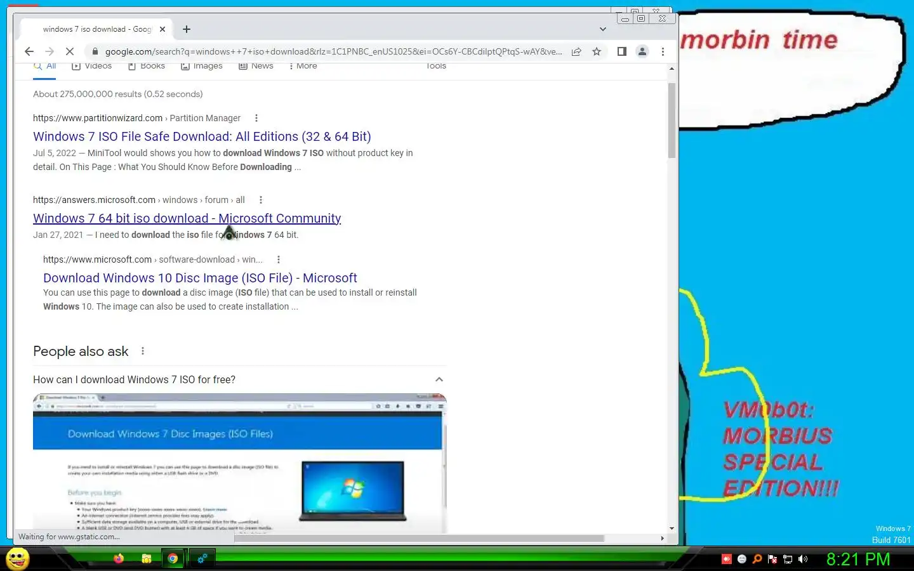Viewport: 914px width, 571px height.
Task: Click the 'https://answers.microsoft.com' result URL
Action: (x=94, y=200)
